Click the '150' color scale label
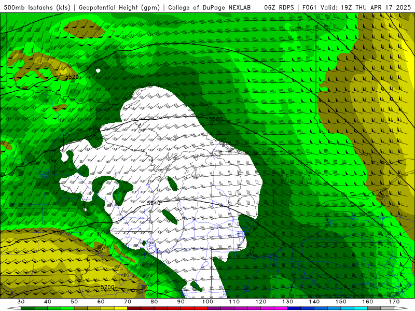The height and width of the screenshot is (311, 415). pos(341,302)
